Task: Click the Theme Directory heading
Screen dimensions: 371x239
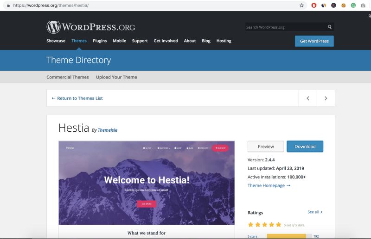Action: coord(78,60)
